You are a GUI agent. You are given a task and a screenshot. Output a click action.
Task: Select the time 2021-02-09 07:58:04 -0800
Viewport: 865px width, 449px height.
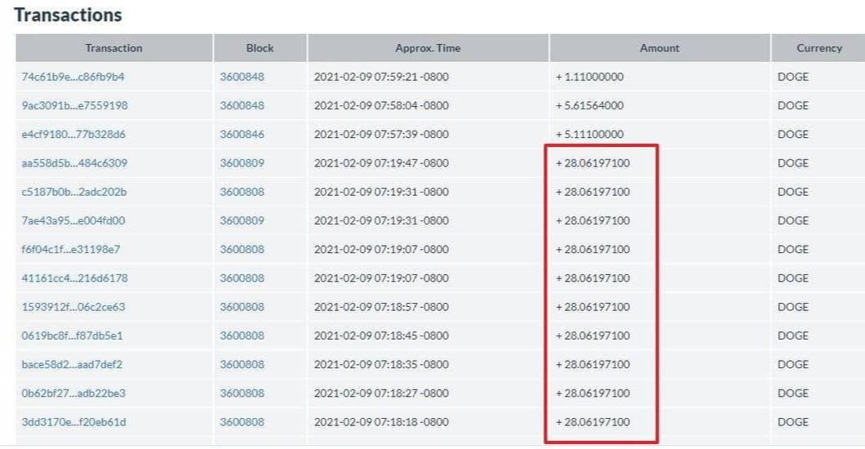tap(381, 105)
